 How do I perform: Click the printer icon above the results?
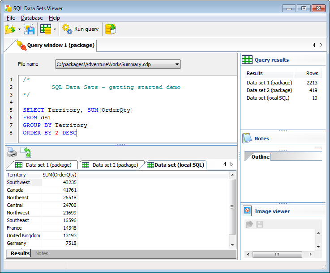[12, 152]
